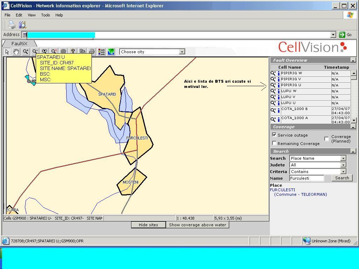This screenshot has height=269, width=359.
Task: Open the browser toolbar's book-and-magnifier Research icon
Action: coord(22,25)
